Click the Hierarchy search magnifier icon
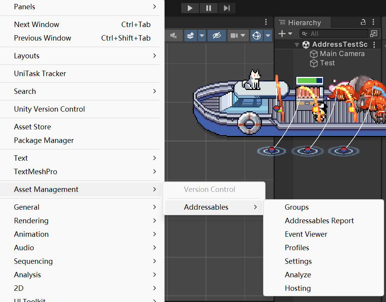Screen dimensions: 386x302 click(305, 34)
